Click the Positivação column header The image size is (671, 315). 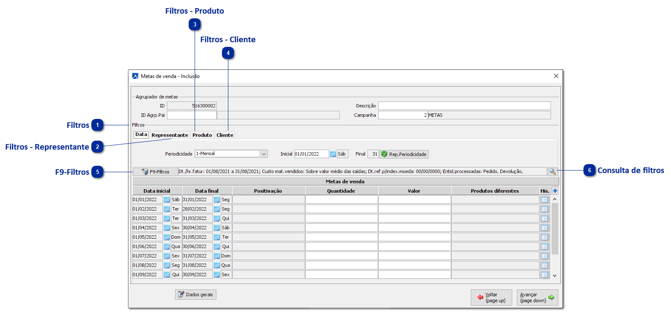pyautogui.click(x=268, y=191)
